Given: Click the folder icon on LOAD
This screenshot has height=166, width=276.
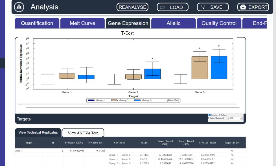Looking at the screenshot, I should click(163, 7).
